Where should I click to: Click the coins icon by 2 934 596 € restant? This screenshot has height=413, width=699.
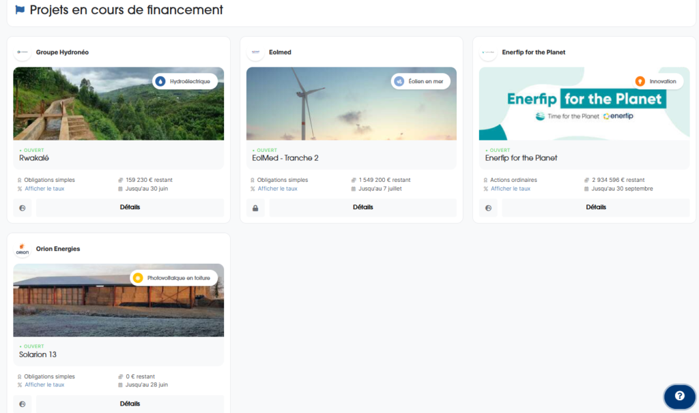click(586, 180)
